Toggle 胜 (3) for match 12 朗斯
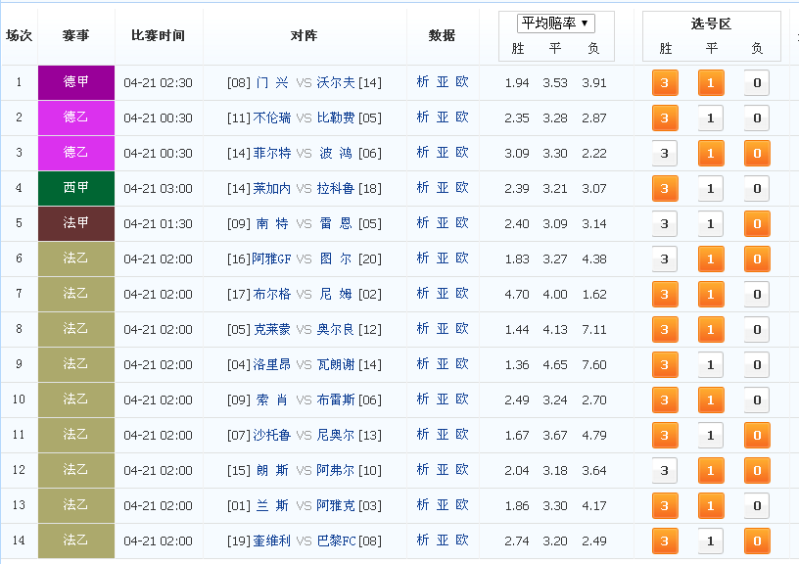The image size is (799, 564). (x=665, y=470)
